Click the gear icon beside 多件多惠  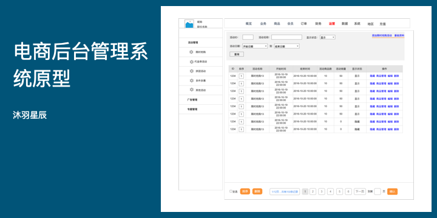click(x=191, y=81)
